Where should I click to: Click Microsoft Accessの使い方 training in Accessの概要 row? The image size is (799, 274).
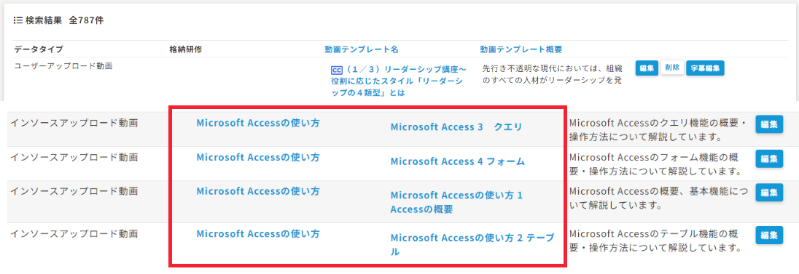pos(258,192)
